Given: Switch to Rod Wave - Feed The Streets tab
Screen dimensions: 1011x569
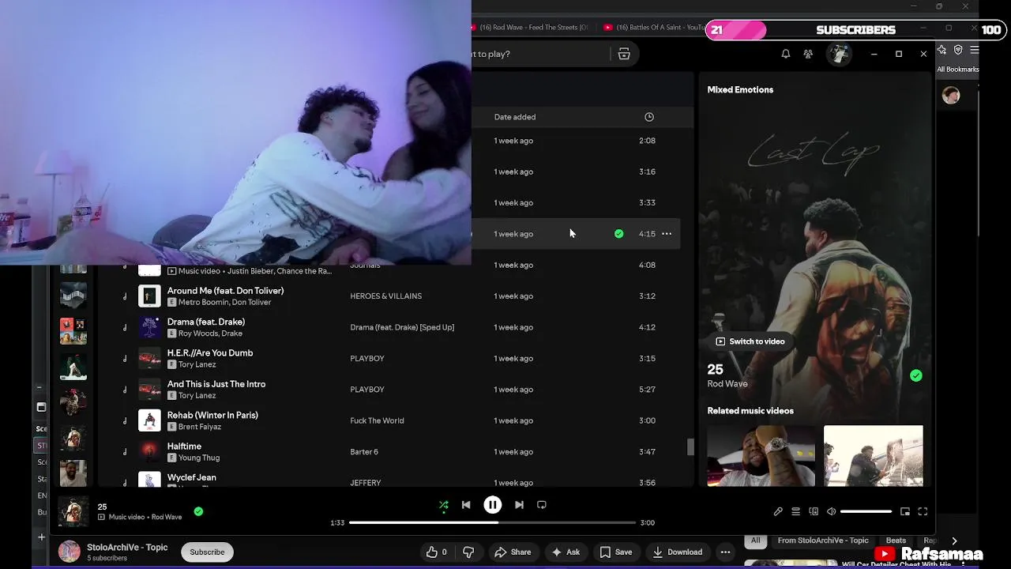Looking at the screenshot, I should [531, 28].
